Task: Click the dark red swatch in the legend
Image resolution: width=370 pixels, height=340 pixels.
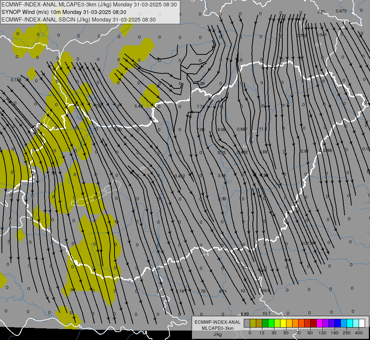Action: (313, 323)
